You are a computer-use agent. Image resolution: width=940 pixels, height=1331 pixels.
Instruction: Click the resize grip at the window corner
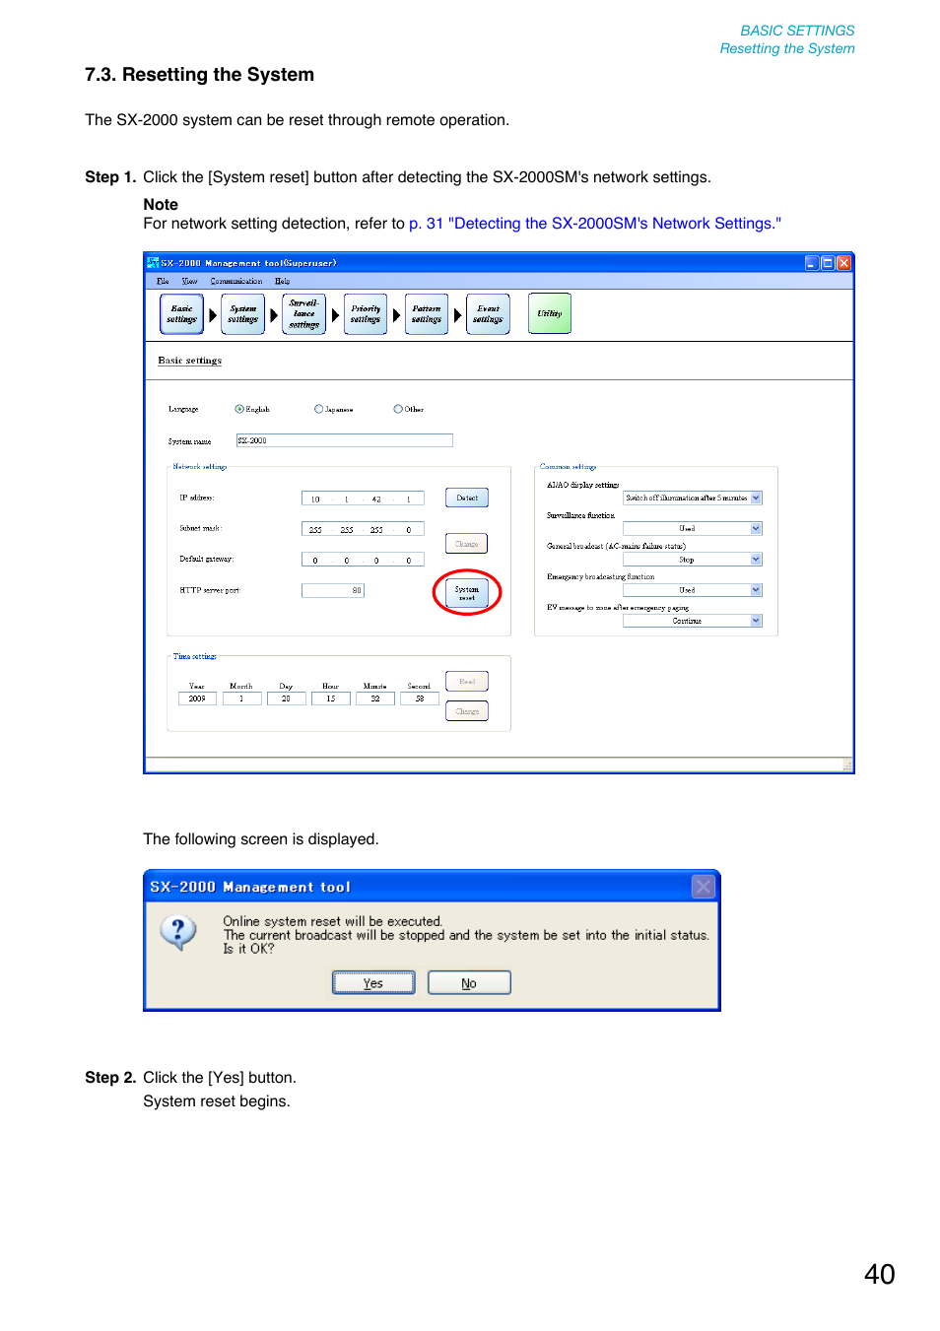click(x=847, y=765)
